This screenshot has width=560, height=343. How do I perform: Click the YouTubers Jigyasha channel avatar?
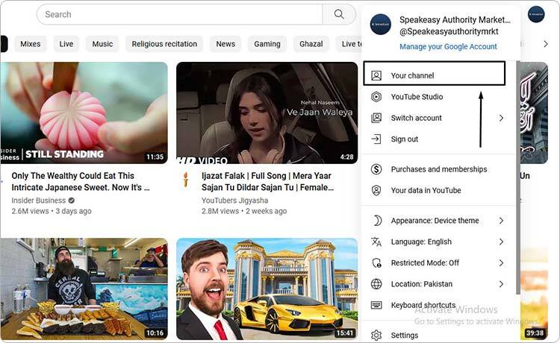(186, 179)
